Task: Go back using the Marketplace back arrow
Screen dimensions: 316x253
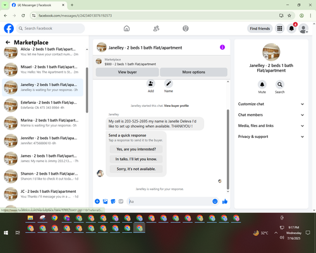Action: click(x=8, y=42)
